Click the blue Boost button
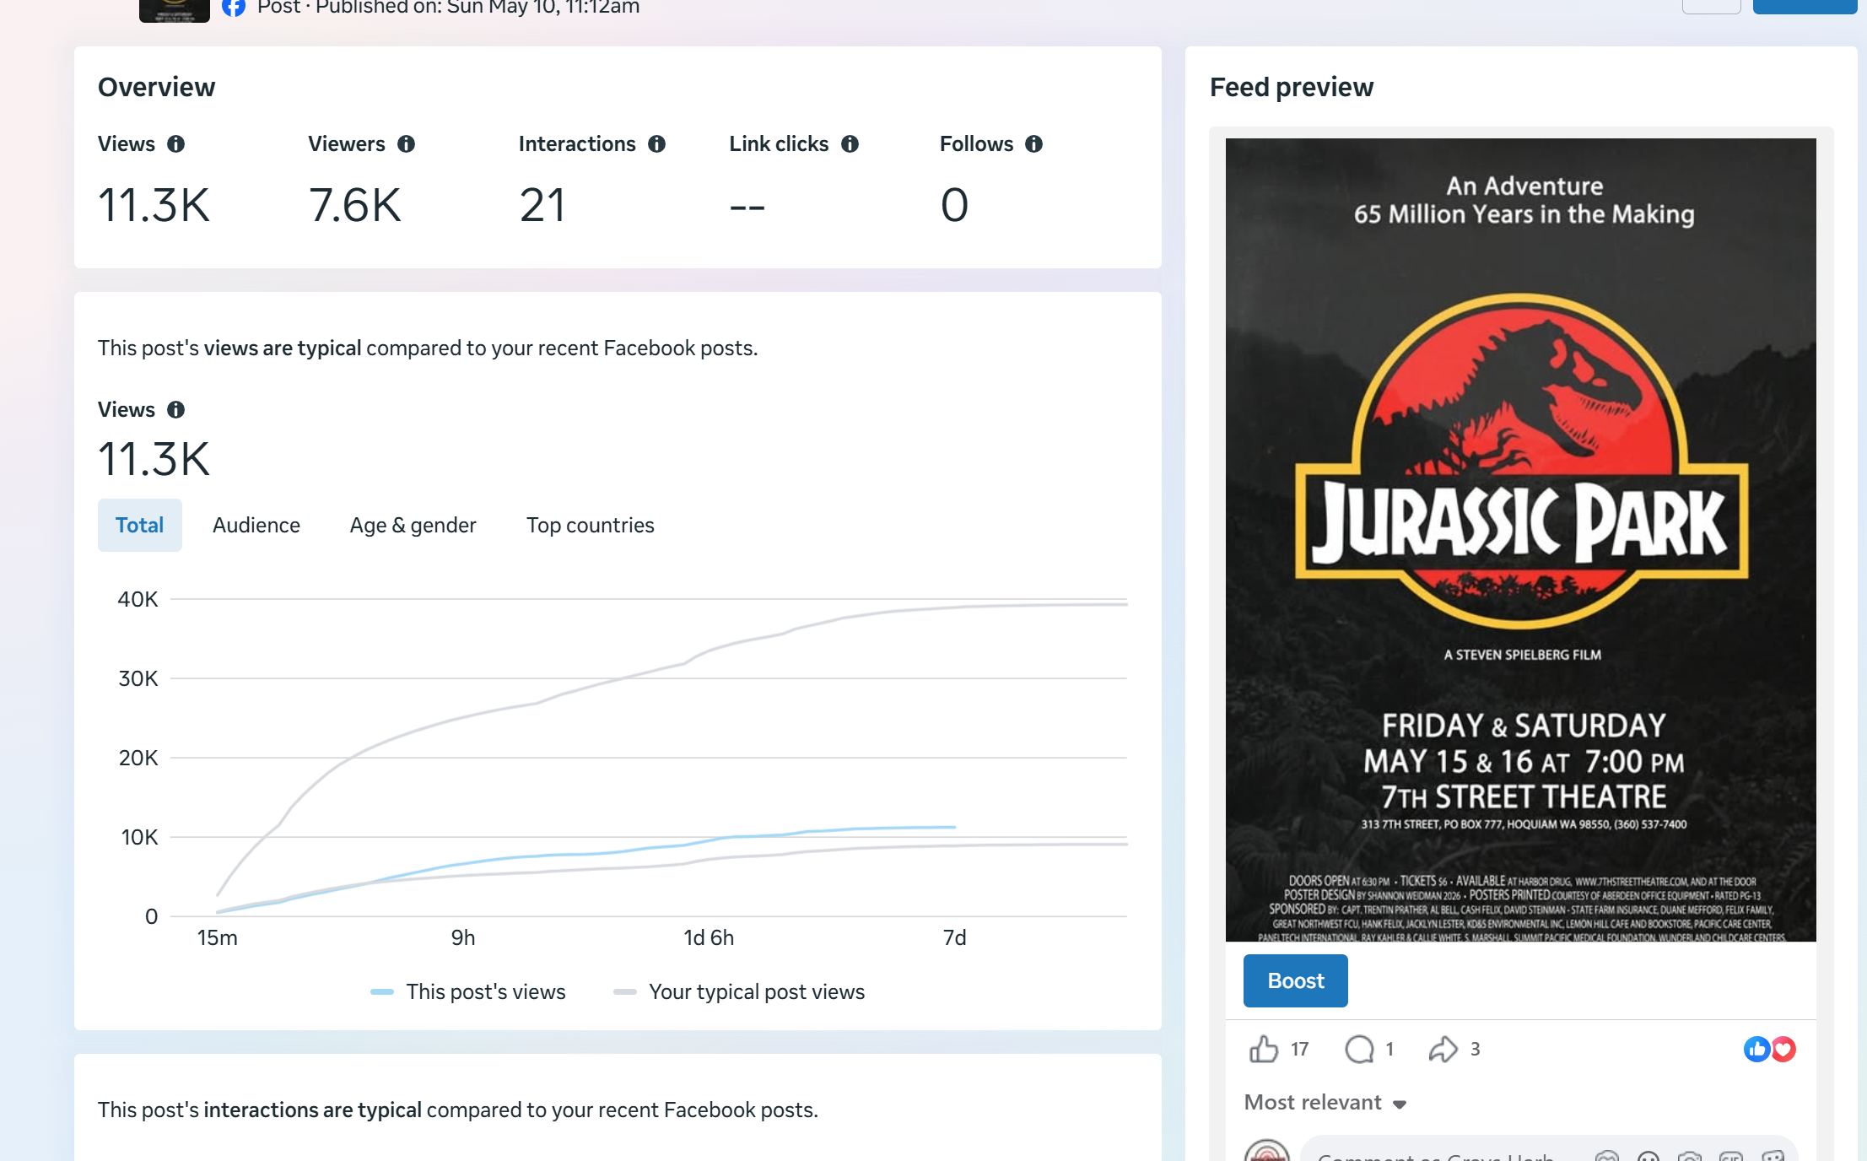The height and width of the screenshot is (1161, 1867). tap(1296, 980)
